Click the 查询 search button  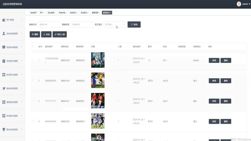(x=134, y=24)
